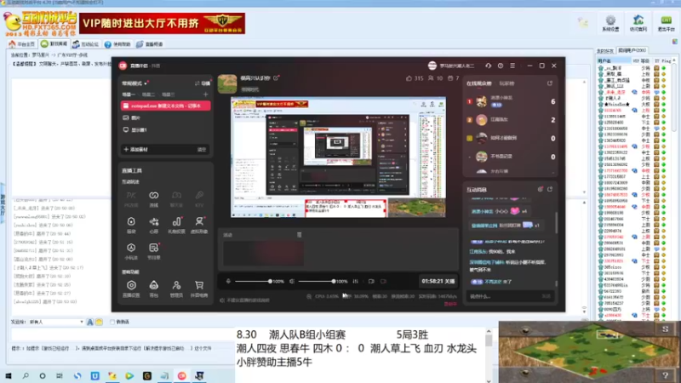Open Windows taskbar search
This screenshot has height=383, width=681.
point(26,376)
